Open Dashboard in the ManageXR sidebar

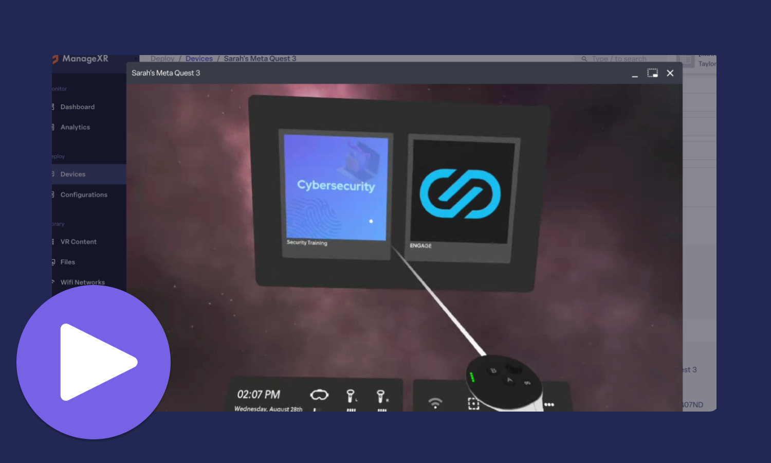pyautogui.click(x=78, y=107)
